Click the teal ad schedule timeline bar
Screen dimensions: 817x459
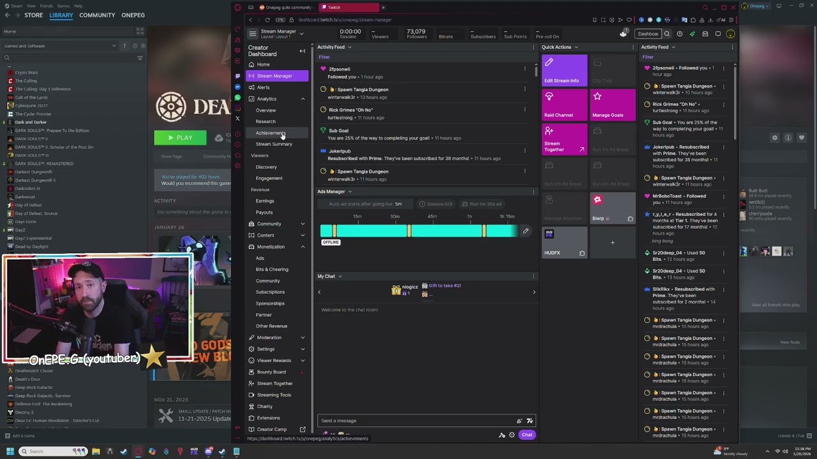coord(419,231)
